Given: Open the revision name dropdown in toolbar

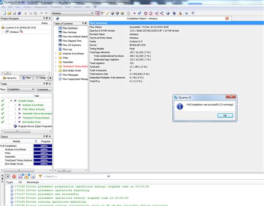Looking at the screenshot, I should click(92, 13).
